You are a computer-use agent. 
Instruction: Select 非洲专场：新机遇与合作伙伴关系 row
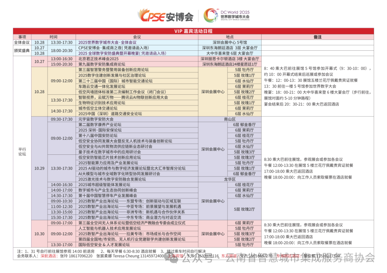pos(137,212)
